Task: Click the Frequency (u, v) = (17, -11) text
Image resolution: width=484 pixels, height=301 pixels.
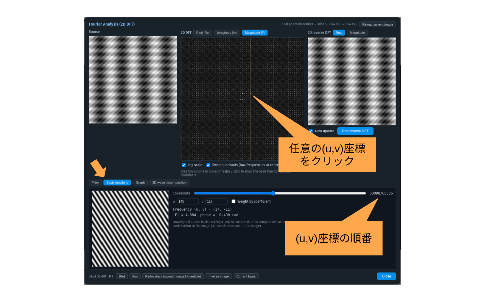Action: coord(202,209)
